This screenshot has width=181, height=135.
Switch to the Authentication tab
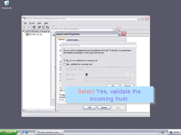point(73,40)
